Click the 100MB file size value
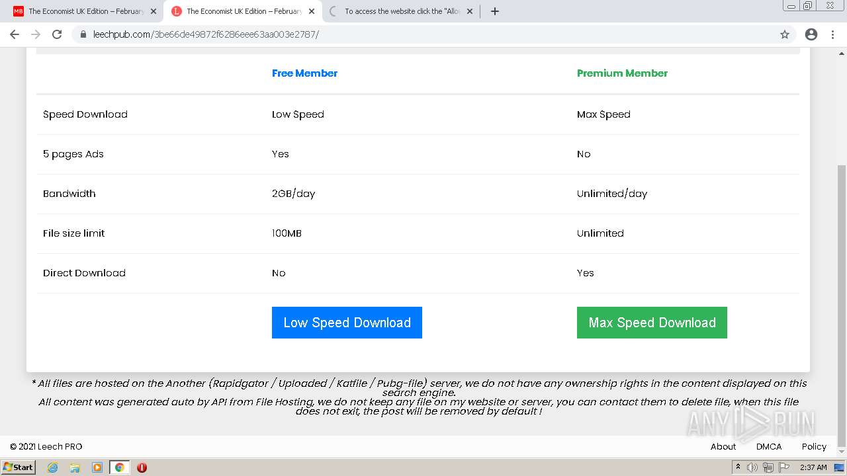Image resolution: width=847 pixels, height=476 pixels. pos(287,233)
